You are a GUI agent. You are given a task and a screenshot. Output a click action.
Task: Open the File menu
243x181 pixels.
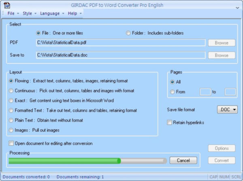12,13
